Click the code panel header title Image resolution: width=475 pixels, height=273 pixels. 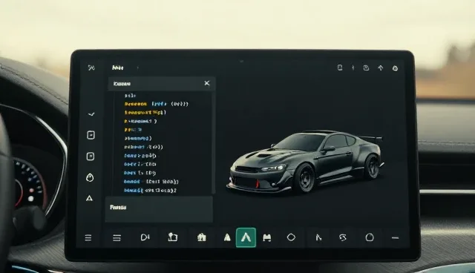pos(122,84)
